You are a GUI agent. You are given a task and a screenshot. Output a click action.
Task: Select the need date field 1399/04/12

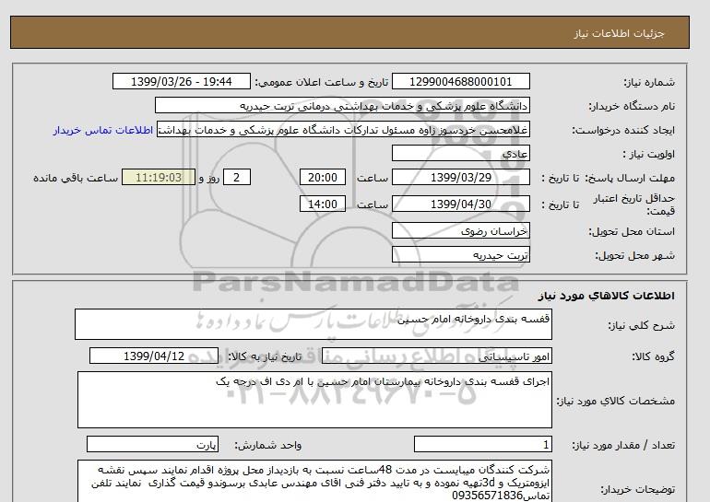[x=154, y=356]
